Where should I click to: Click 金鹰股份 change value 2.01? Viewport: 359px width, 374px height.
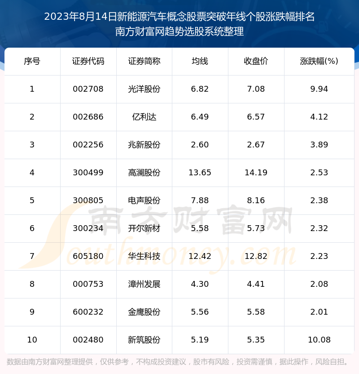(319, 312)
